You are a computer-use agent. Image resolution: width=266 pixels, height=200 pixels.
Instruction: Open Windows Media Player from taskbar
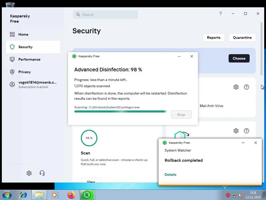[55, 195]
